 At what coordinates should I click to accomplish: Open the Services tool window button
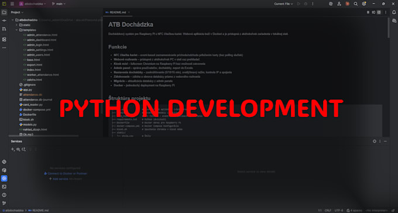(4, 178)
